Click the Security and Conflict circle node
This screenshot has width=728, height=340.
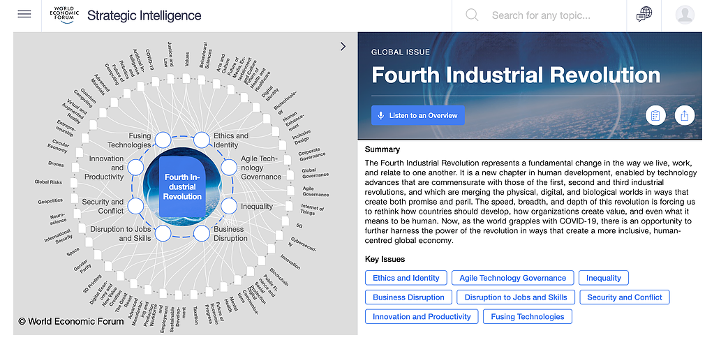pos(135,206)
